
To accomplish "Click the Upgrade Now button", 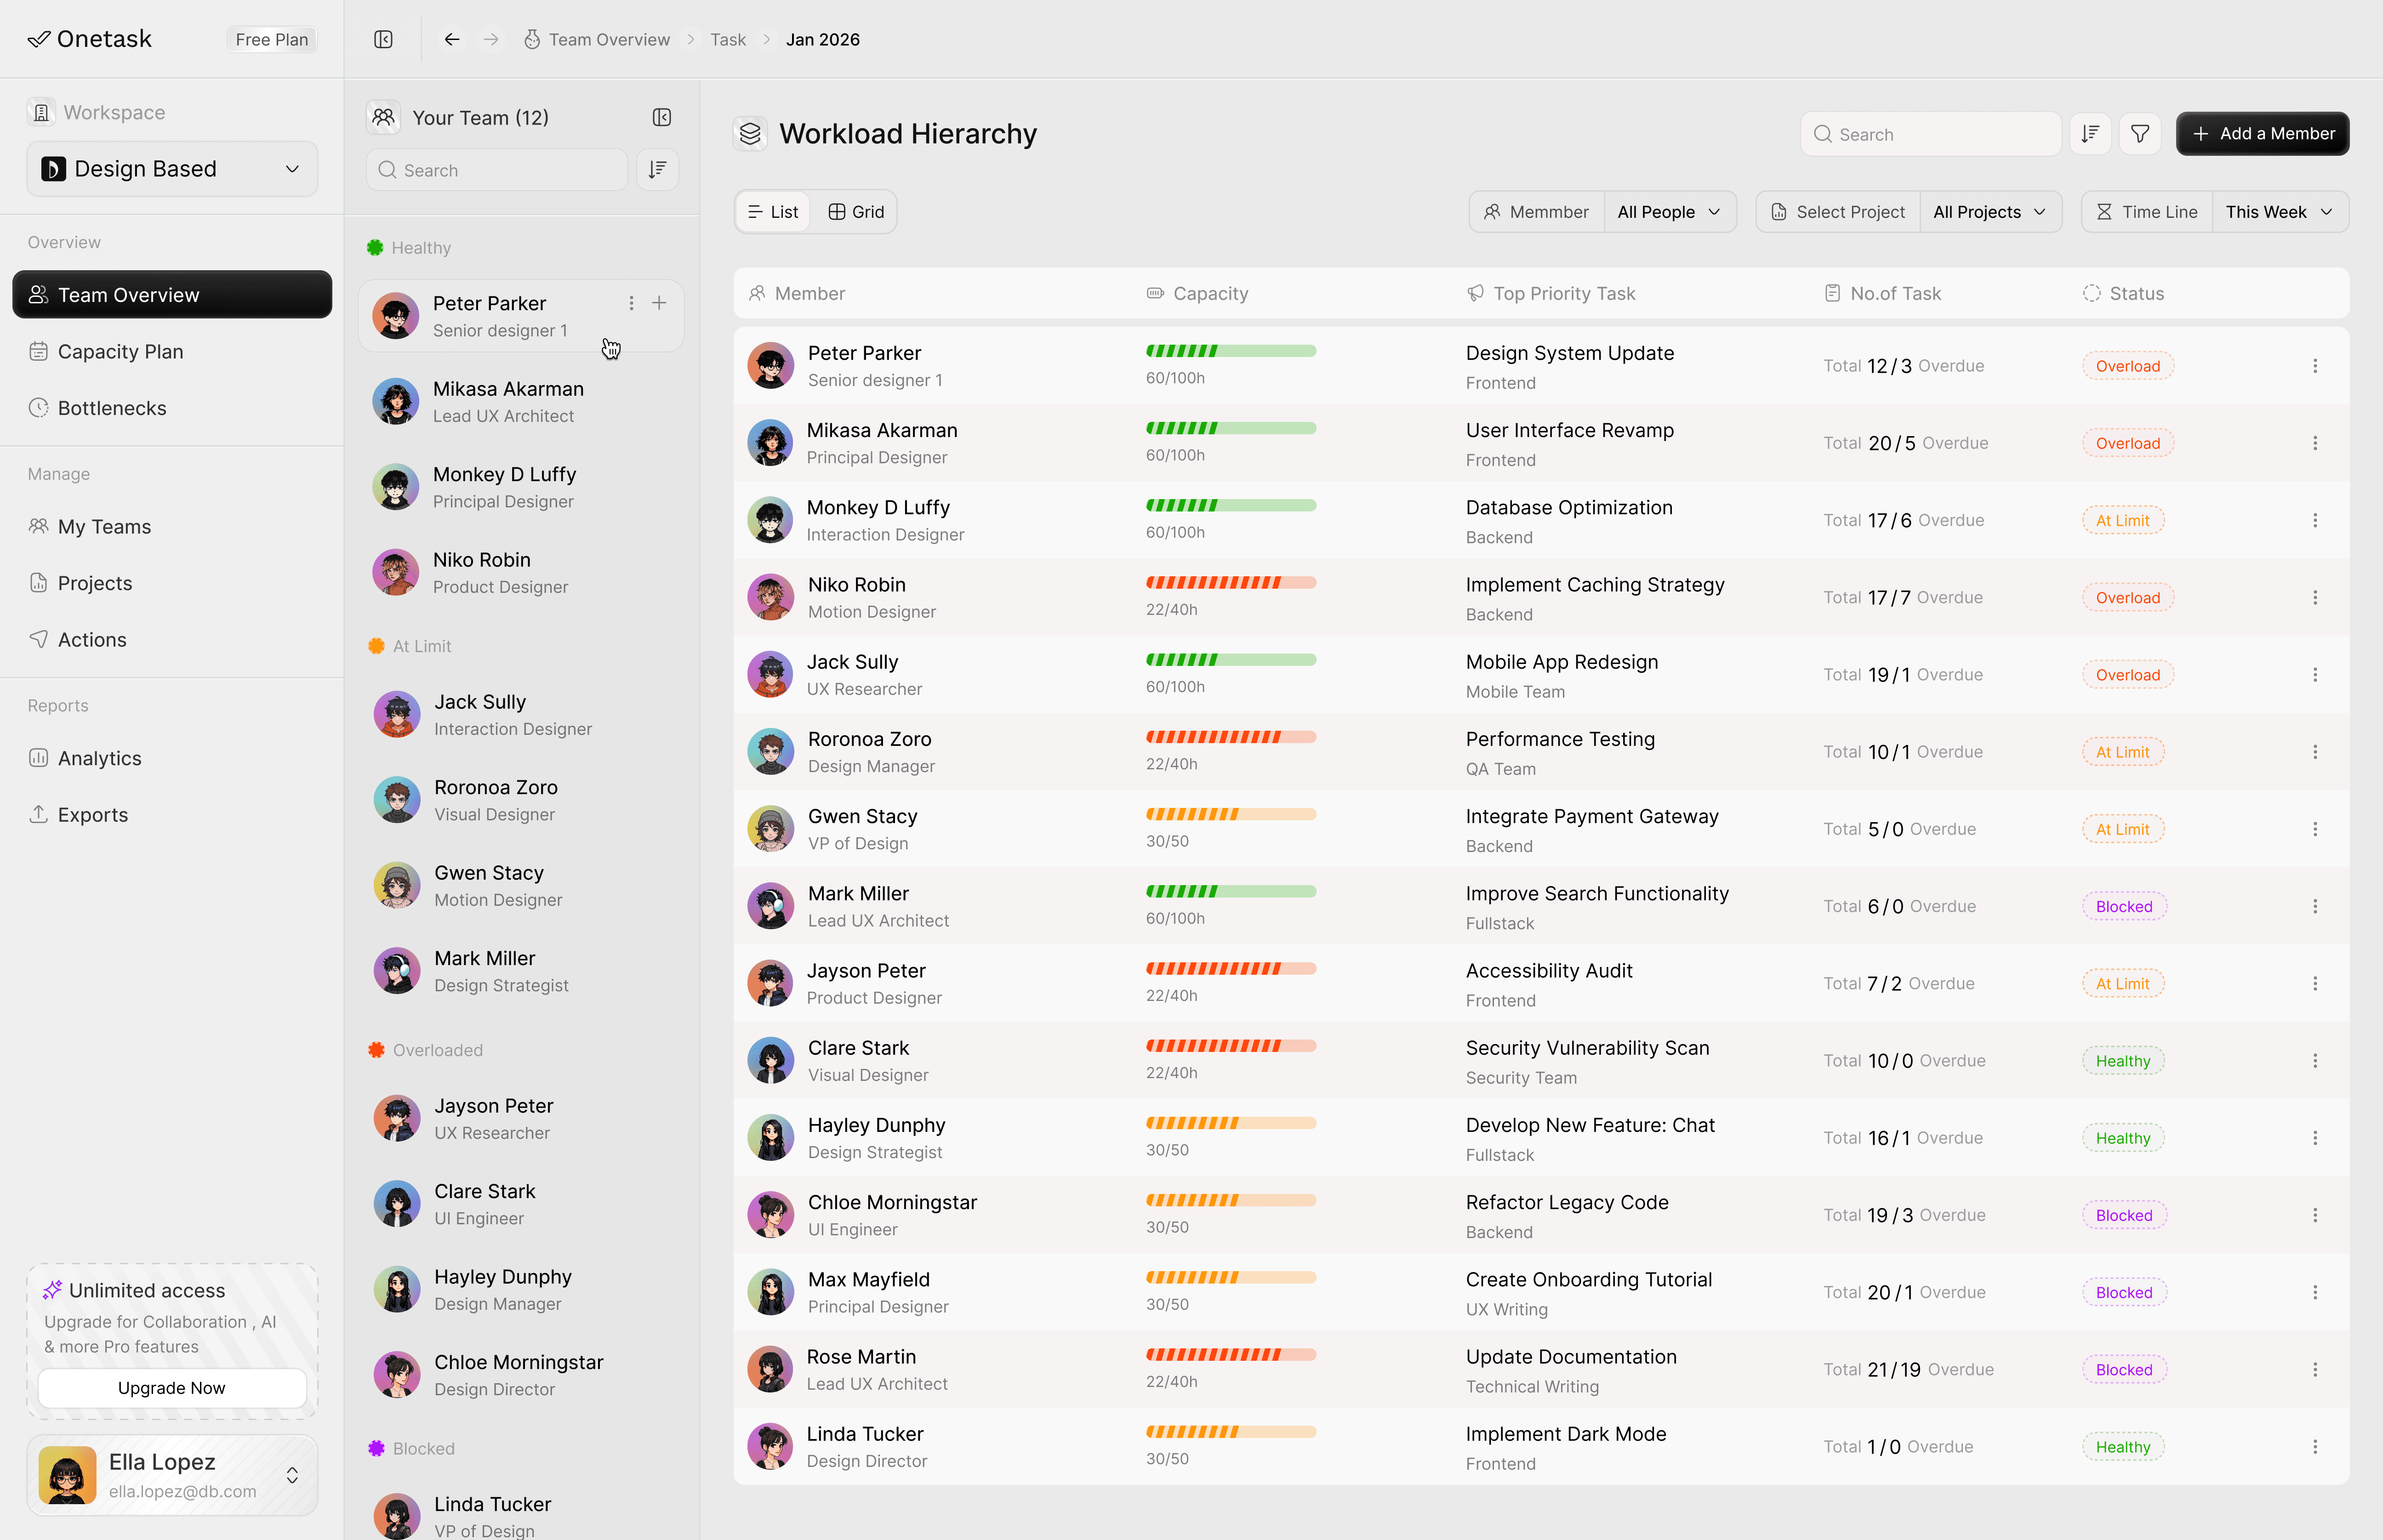I will pyautogui.click(x=171, y=1387).
